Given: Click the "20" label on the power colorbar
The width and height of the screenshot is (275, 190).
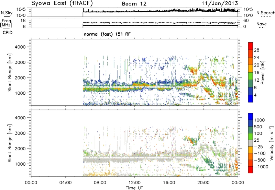Looking at the screenshot, I should pos(256,65).
